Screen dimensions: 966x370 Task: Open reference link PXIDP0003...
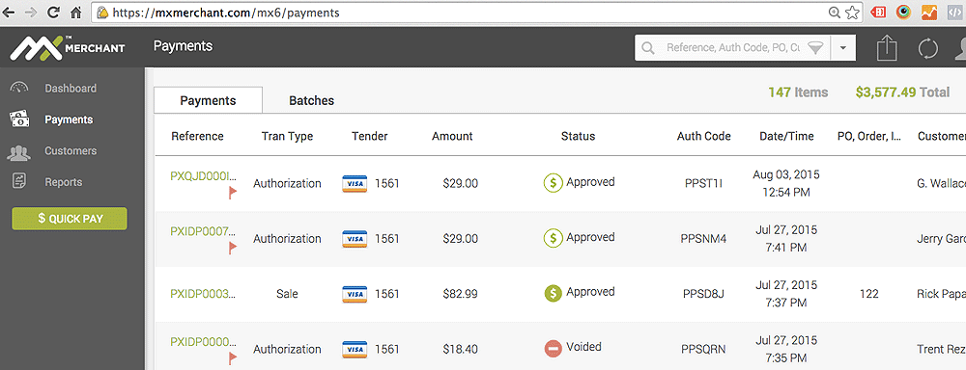203,294
